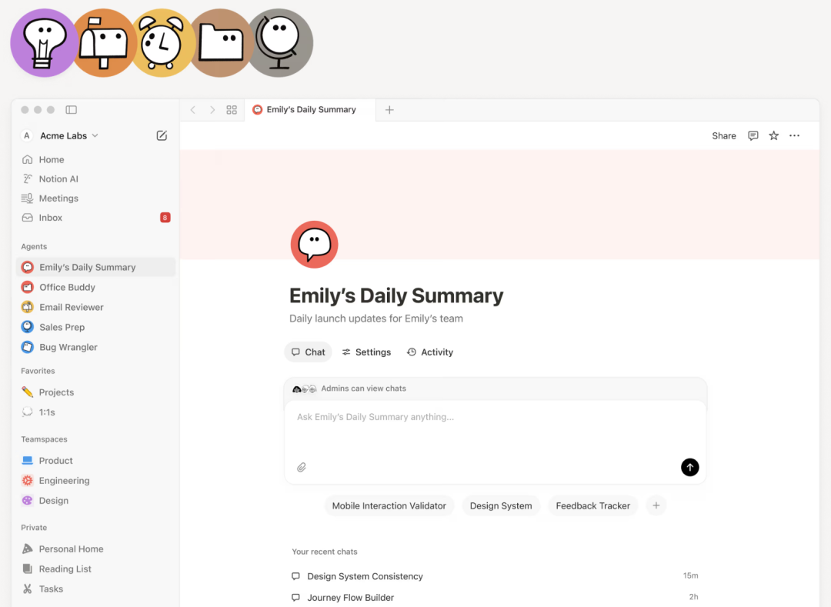This screenshot has width=831, height=607.
Task: Select the Email Reviewer agent
Action: [96, 307]
